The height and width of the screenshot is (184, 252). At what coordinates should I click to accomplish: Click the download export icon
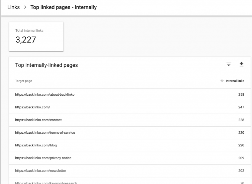pyautogui.click(x=241, y=64)
